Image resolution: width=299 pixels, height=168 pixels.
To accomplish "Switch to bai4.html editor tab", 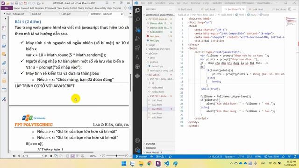I will pyautogui.click(x=257, y=9).
